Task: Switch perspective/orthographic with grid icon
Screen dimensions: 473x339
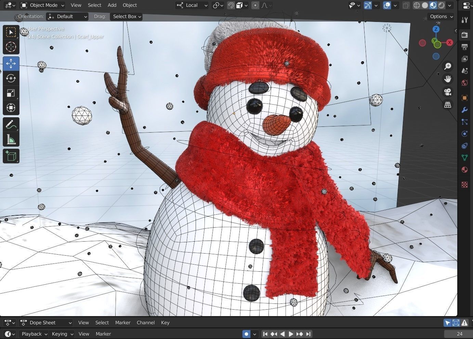Action: (x=448, y=105)
